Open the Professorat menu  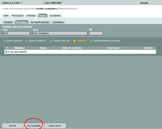point(19,9)
